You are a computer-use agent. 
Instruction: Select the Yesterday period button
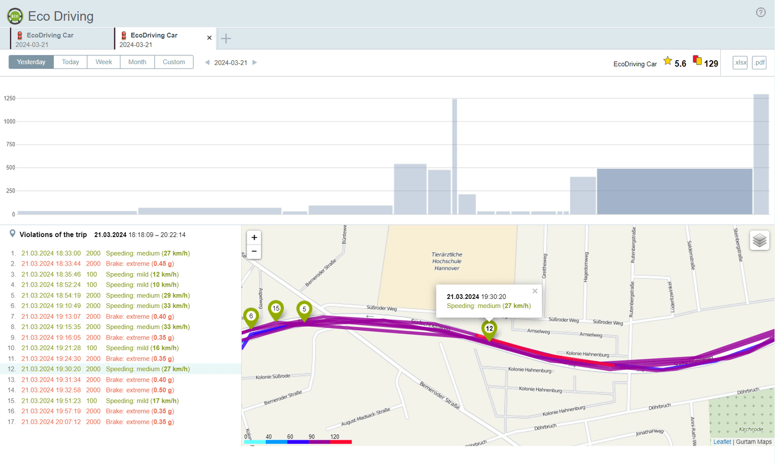pyautogui.click(x=31, y=62)
